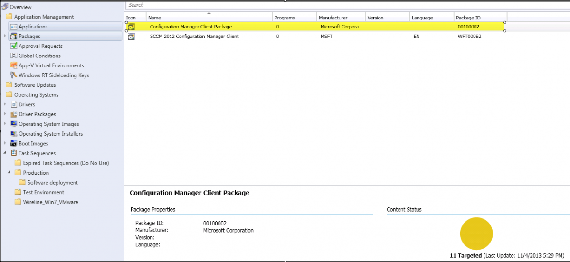Click the Applications node icon
This screenshot has width=570, height=262.
(14, 27)
